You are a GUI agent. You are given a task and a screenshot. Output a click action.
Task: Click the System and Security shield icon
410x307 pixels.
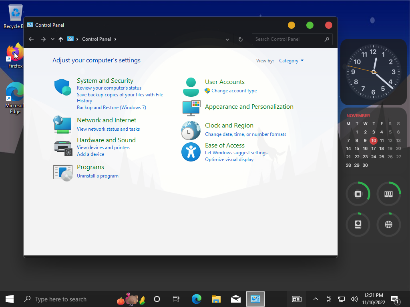click(x=62, y=87)
